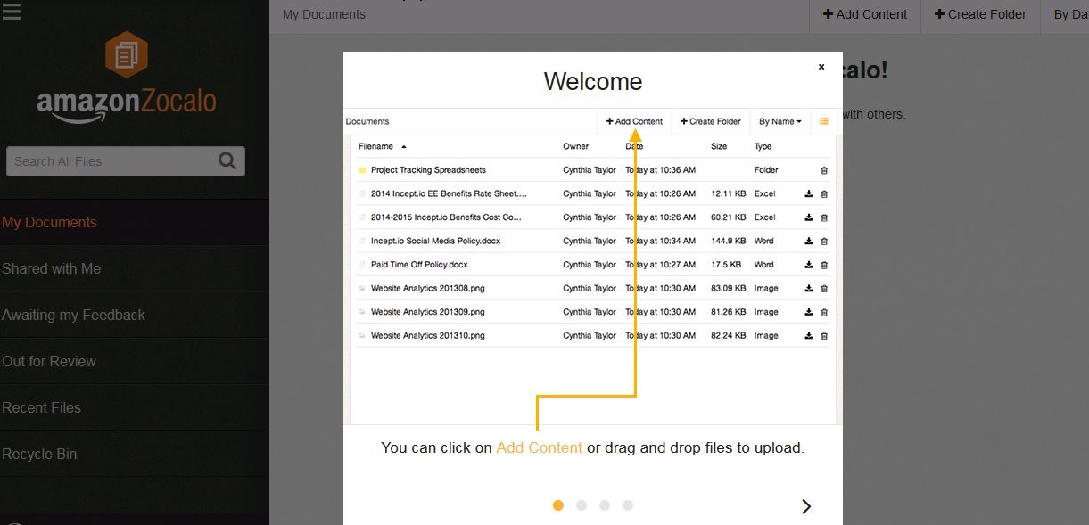The height and width of the screenshot is (525, 1089).
Task: Download Website Analytics 201308.png
Action: click(809, 288)
